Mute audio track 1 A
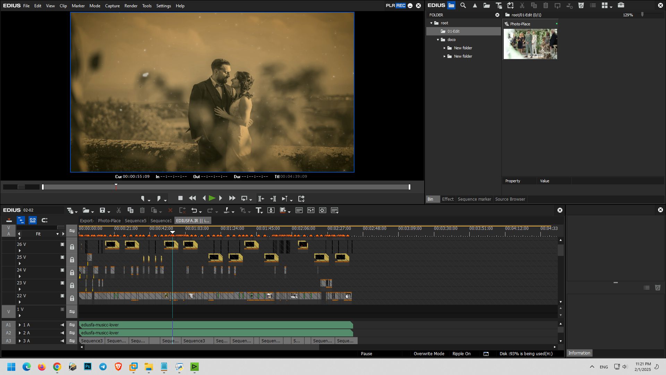The width and height of the screenshot is (666, 375). [x=62, y=325]
